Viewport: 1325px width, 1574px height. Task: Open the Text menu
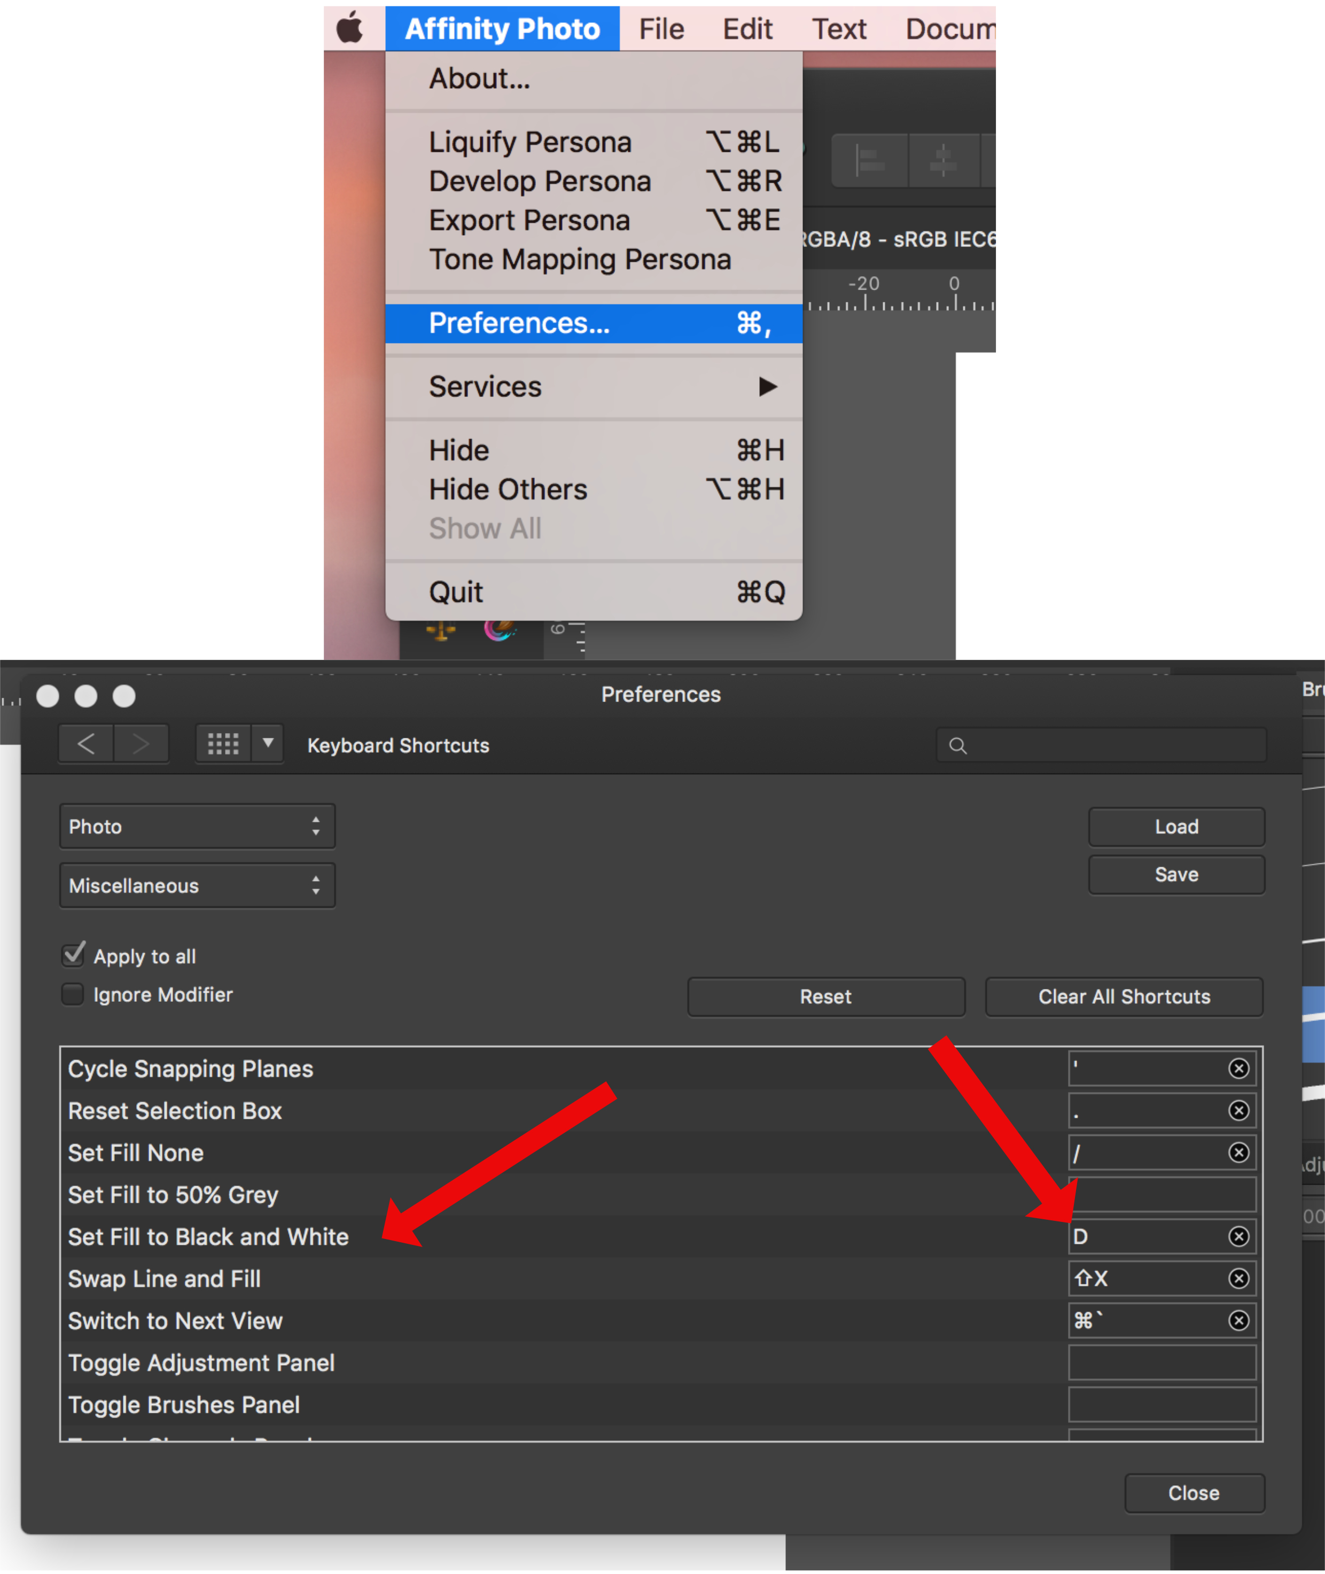839,29
